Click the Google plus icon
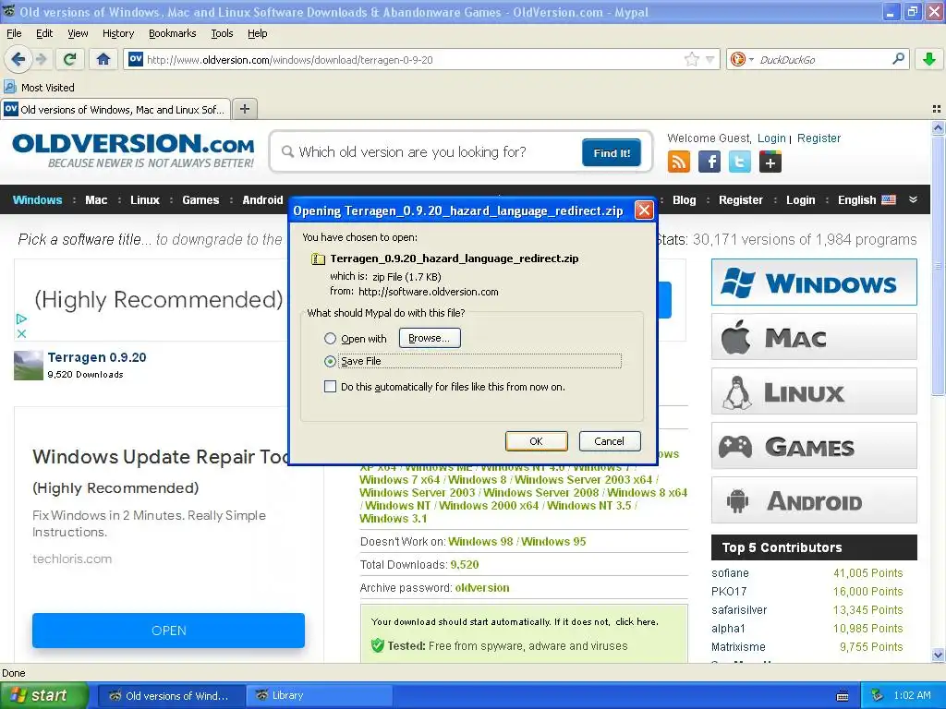Image resolution: width=946 pixels, height=709 pixels. 770,162
